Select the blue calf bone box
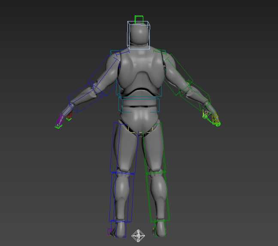The width and height of the screenshot is (278, 246). point(122,197)
